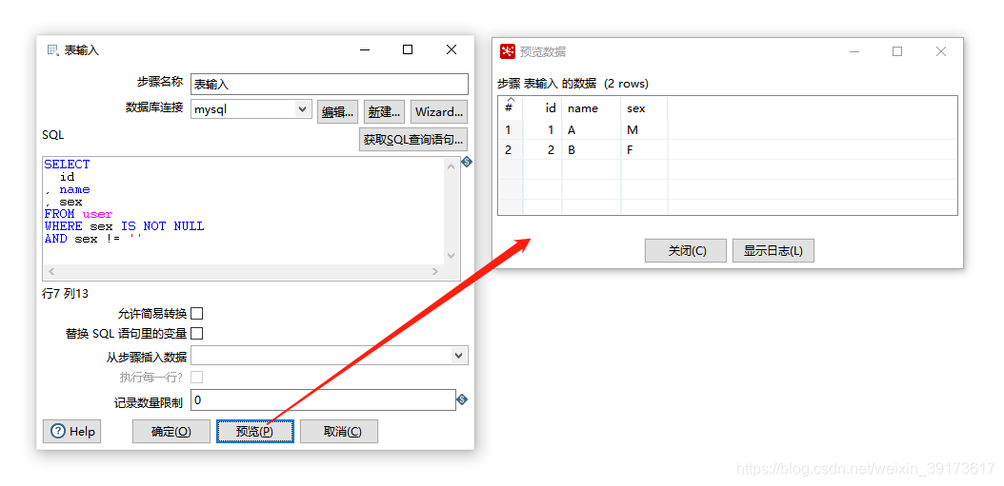The width and height of the screenshot is (1004, 486).
Task: Click the SQL editor vertical scrollbar up arrow
Action: coord(452,166)
